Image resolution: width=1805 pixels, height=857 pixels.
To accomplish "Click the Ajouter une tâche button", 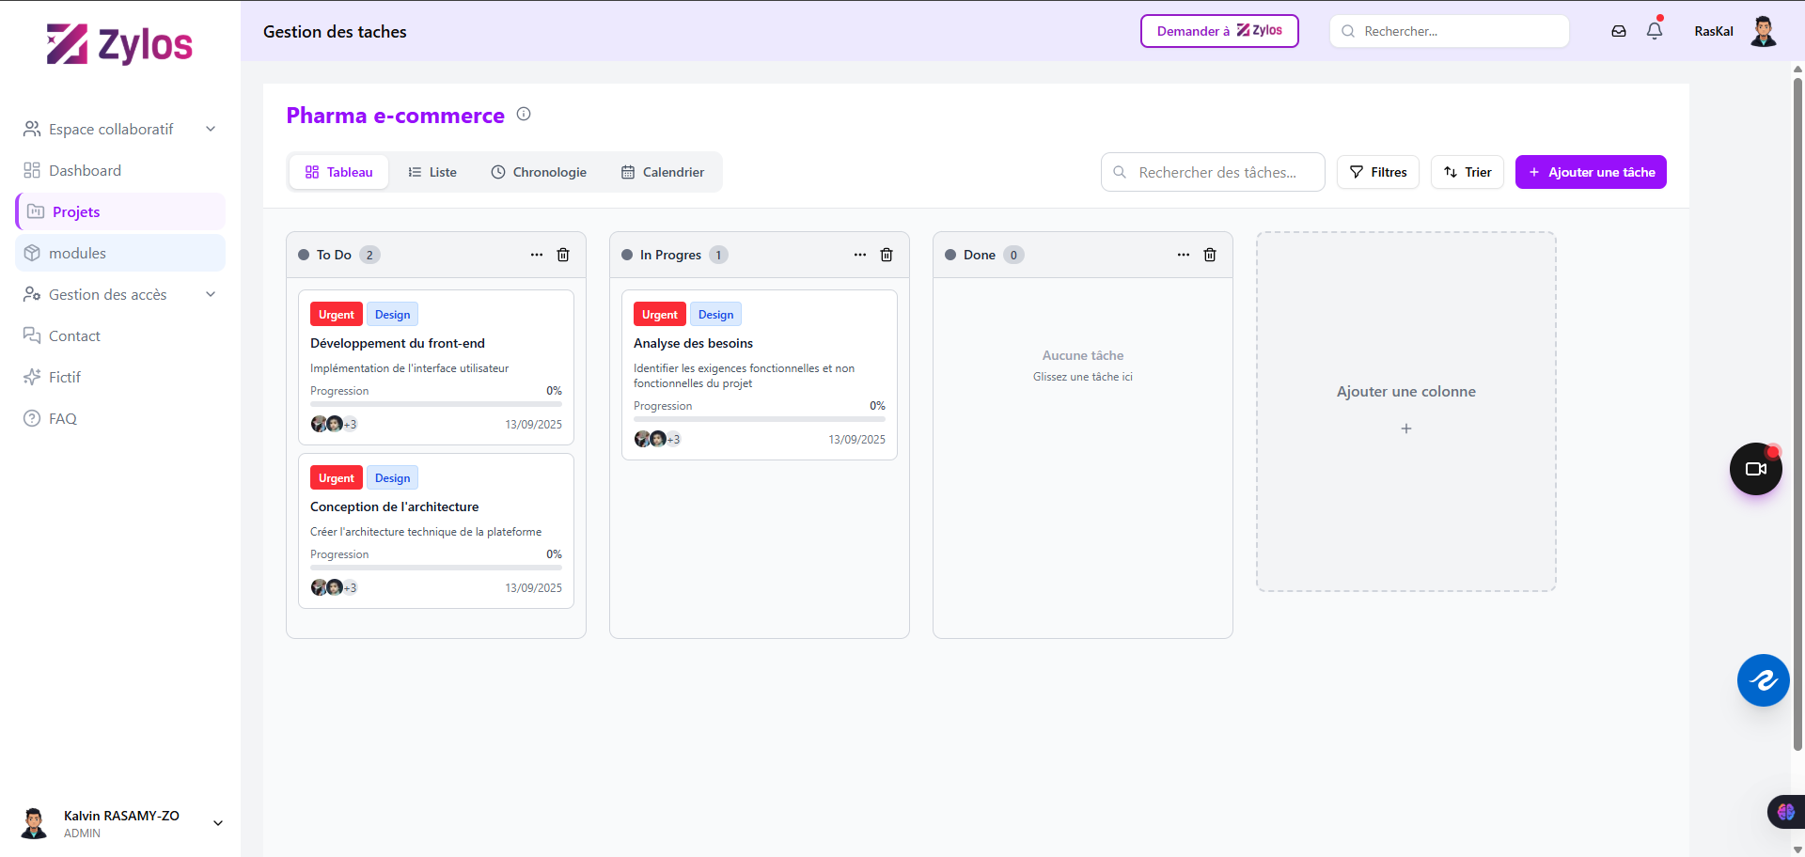I will (1590, 172).
